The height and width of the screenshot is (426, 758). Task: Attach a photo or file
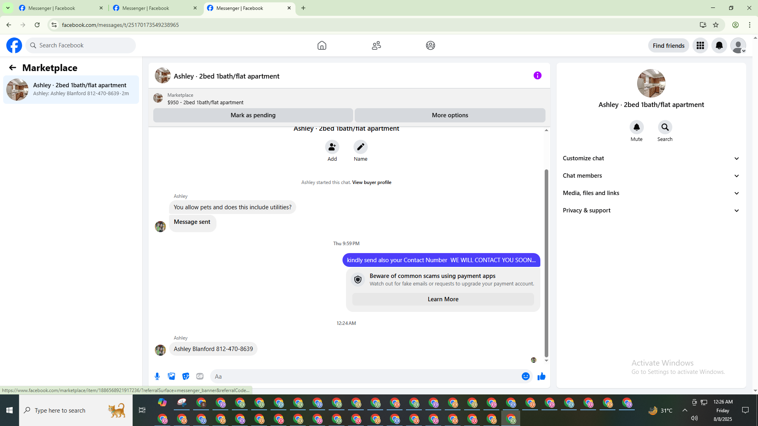click(171, 376)
